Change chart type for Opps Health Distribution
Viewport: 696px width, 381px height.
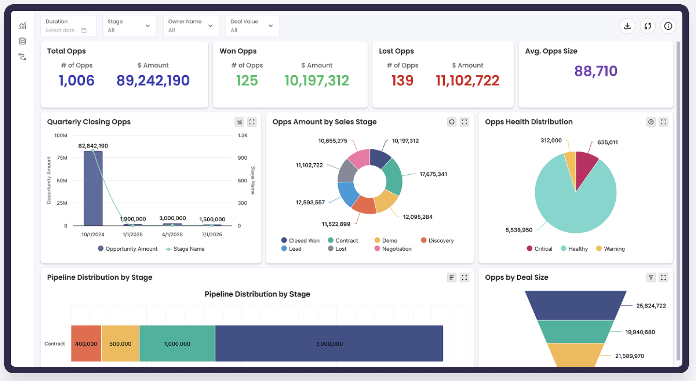pyautogui.click(x=651, y=122)
